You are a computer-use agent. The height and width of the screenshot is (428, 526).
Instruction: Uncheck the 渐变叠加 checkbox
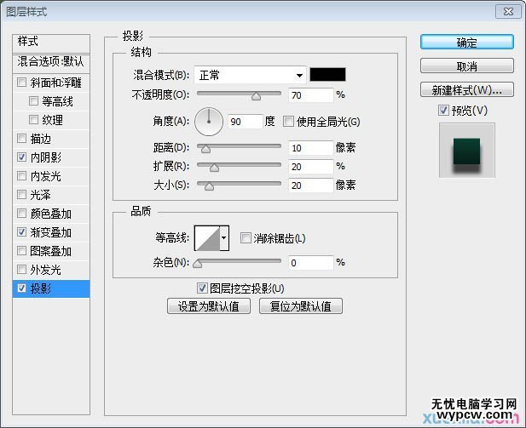click(x=22, y=232)
